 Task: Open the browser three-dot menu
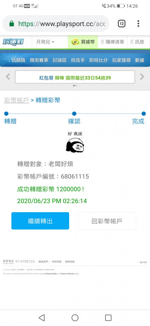pos(138,23)
